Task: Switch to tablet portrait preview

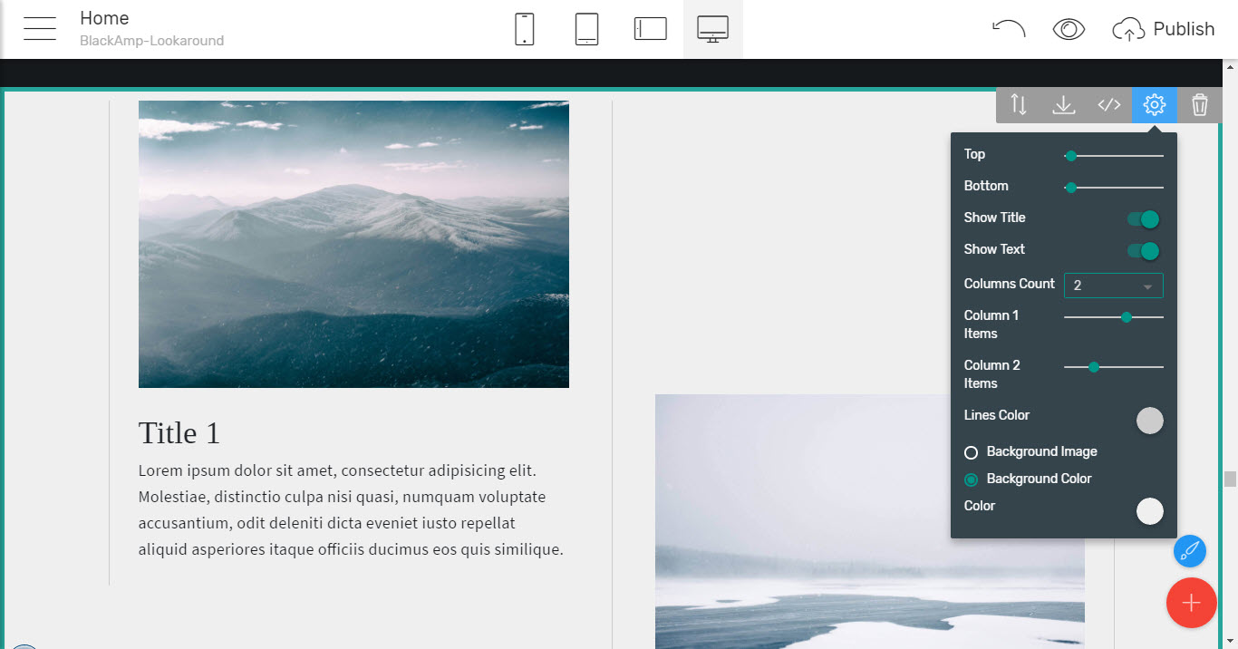Action: click(x=586, y=29)
